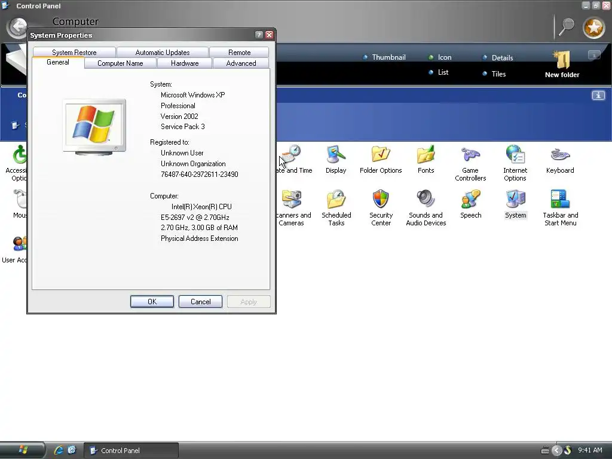Select the System icon in Control Panel
The width and height of the screenshot is (612, 459).
coord(516,204)
